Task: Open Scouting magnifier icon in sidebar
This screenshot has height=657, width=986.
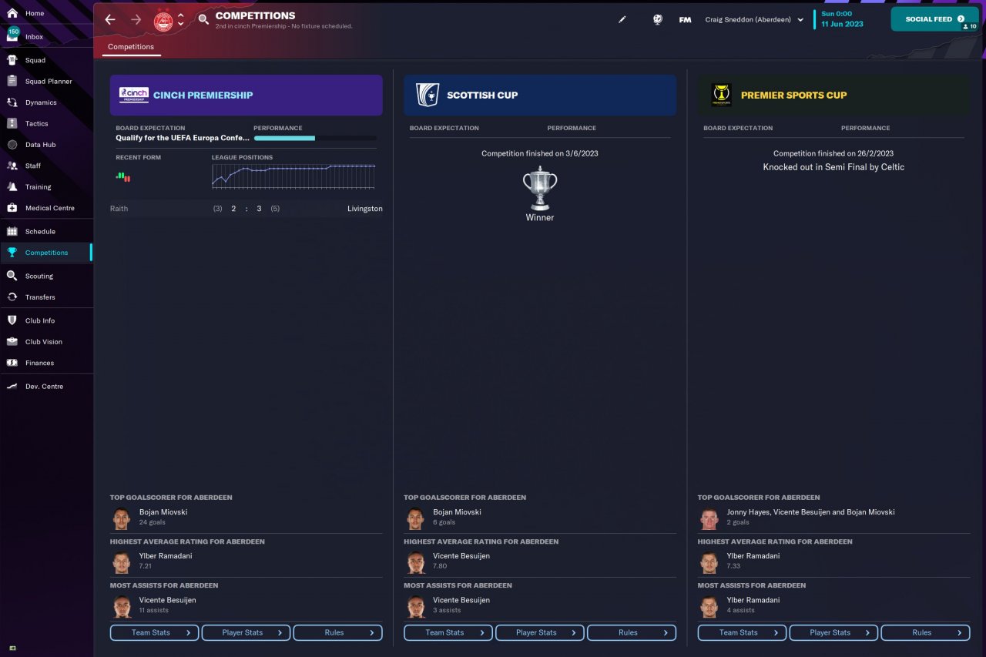Action: point(12,276)
